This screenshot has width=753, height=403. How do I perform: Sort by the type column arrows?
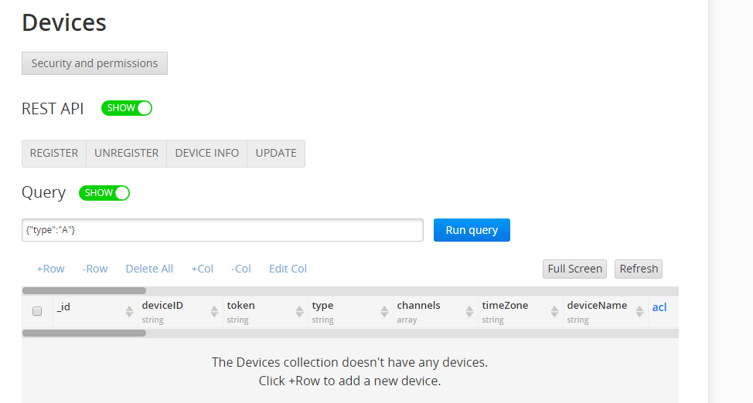click(384, 312)
